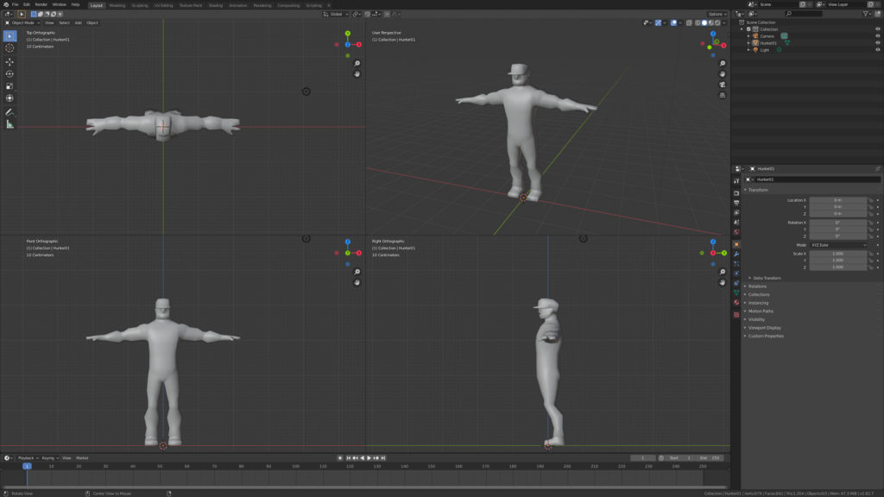The width and height of the screenshot is (884, 497).
Task: Open rotation Mode XYZ Euler dropdown
Action: [x=838, y=245]
